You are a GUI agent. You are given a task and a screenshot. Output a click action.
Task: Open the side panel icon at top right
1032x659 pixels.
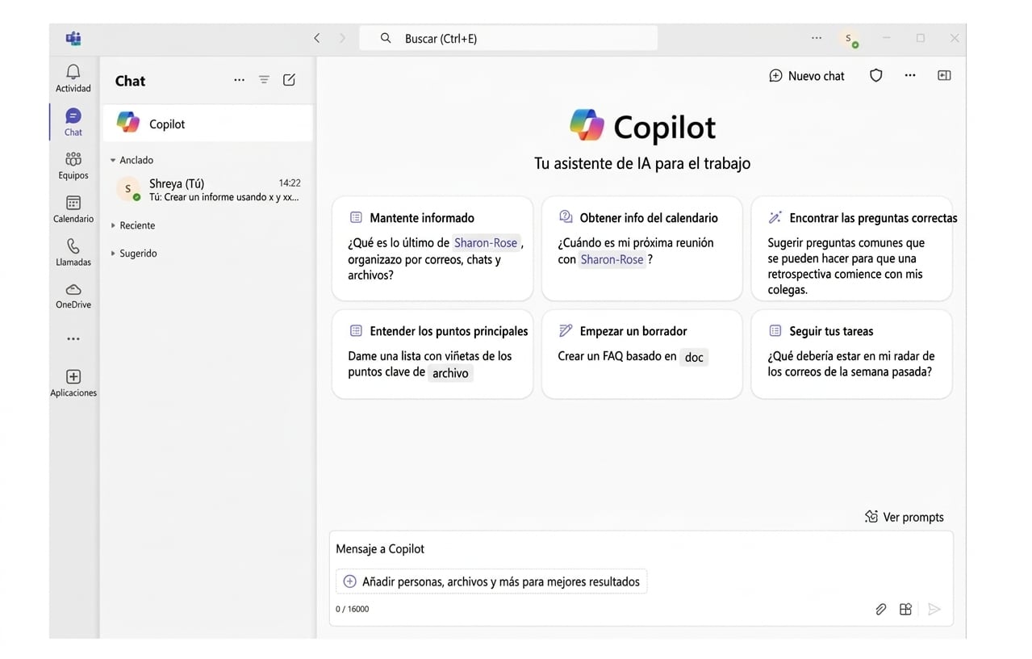[944, 75]
